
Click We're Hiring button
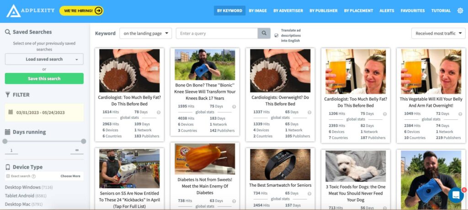coord(81,11)
